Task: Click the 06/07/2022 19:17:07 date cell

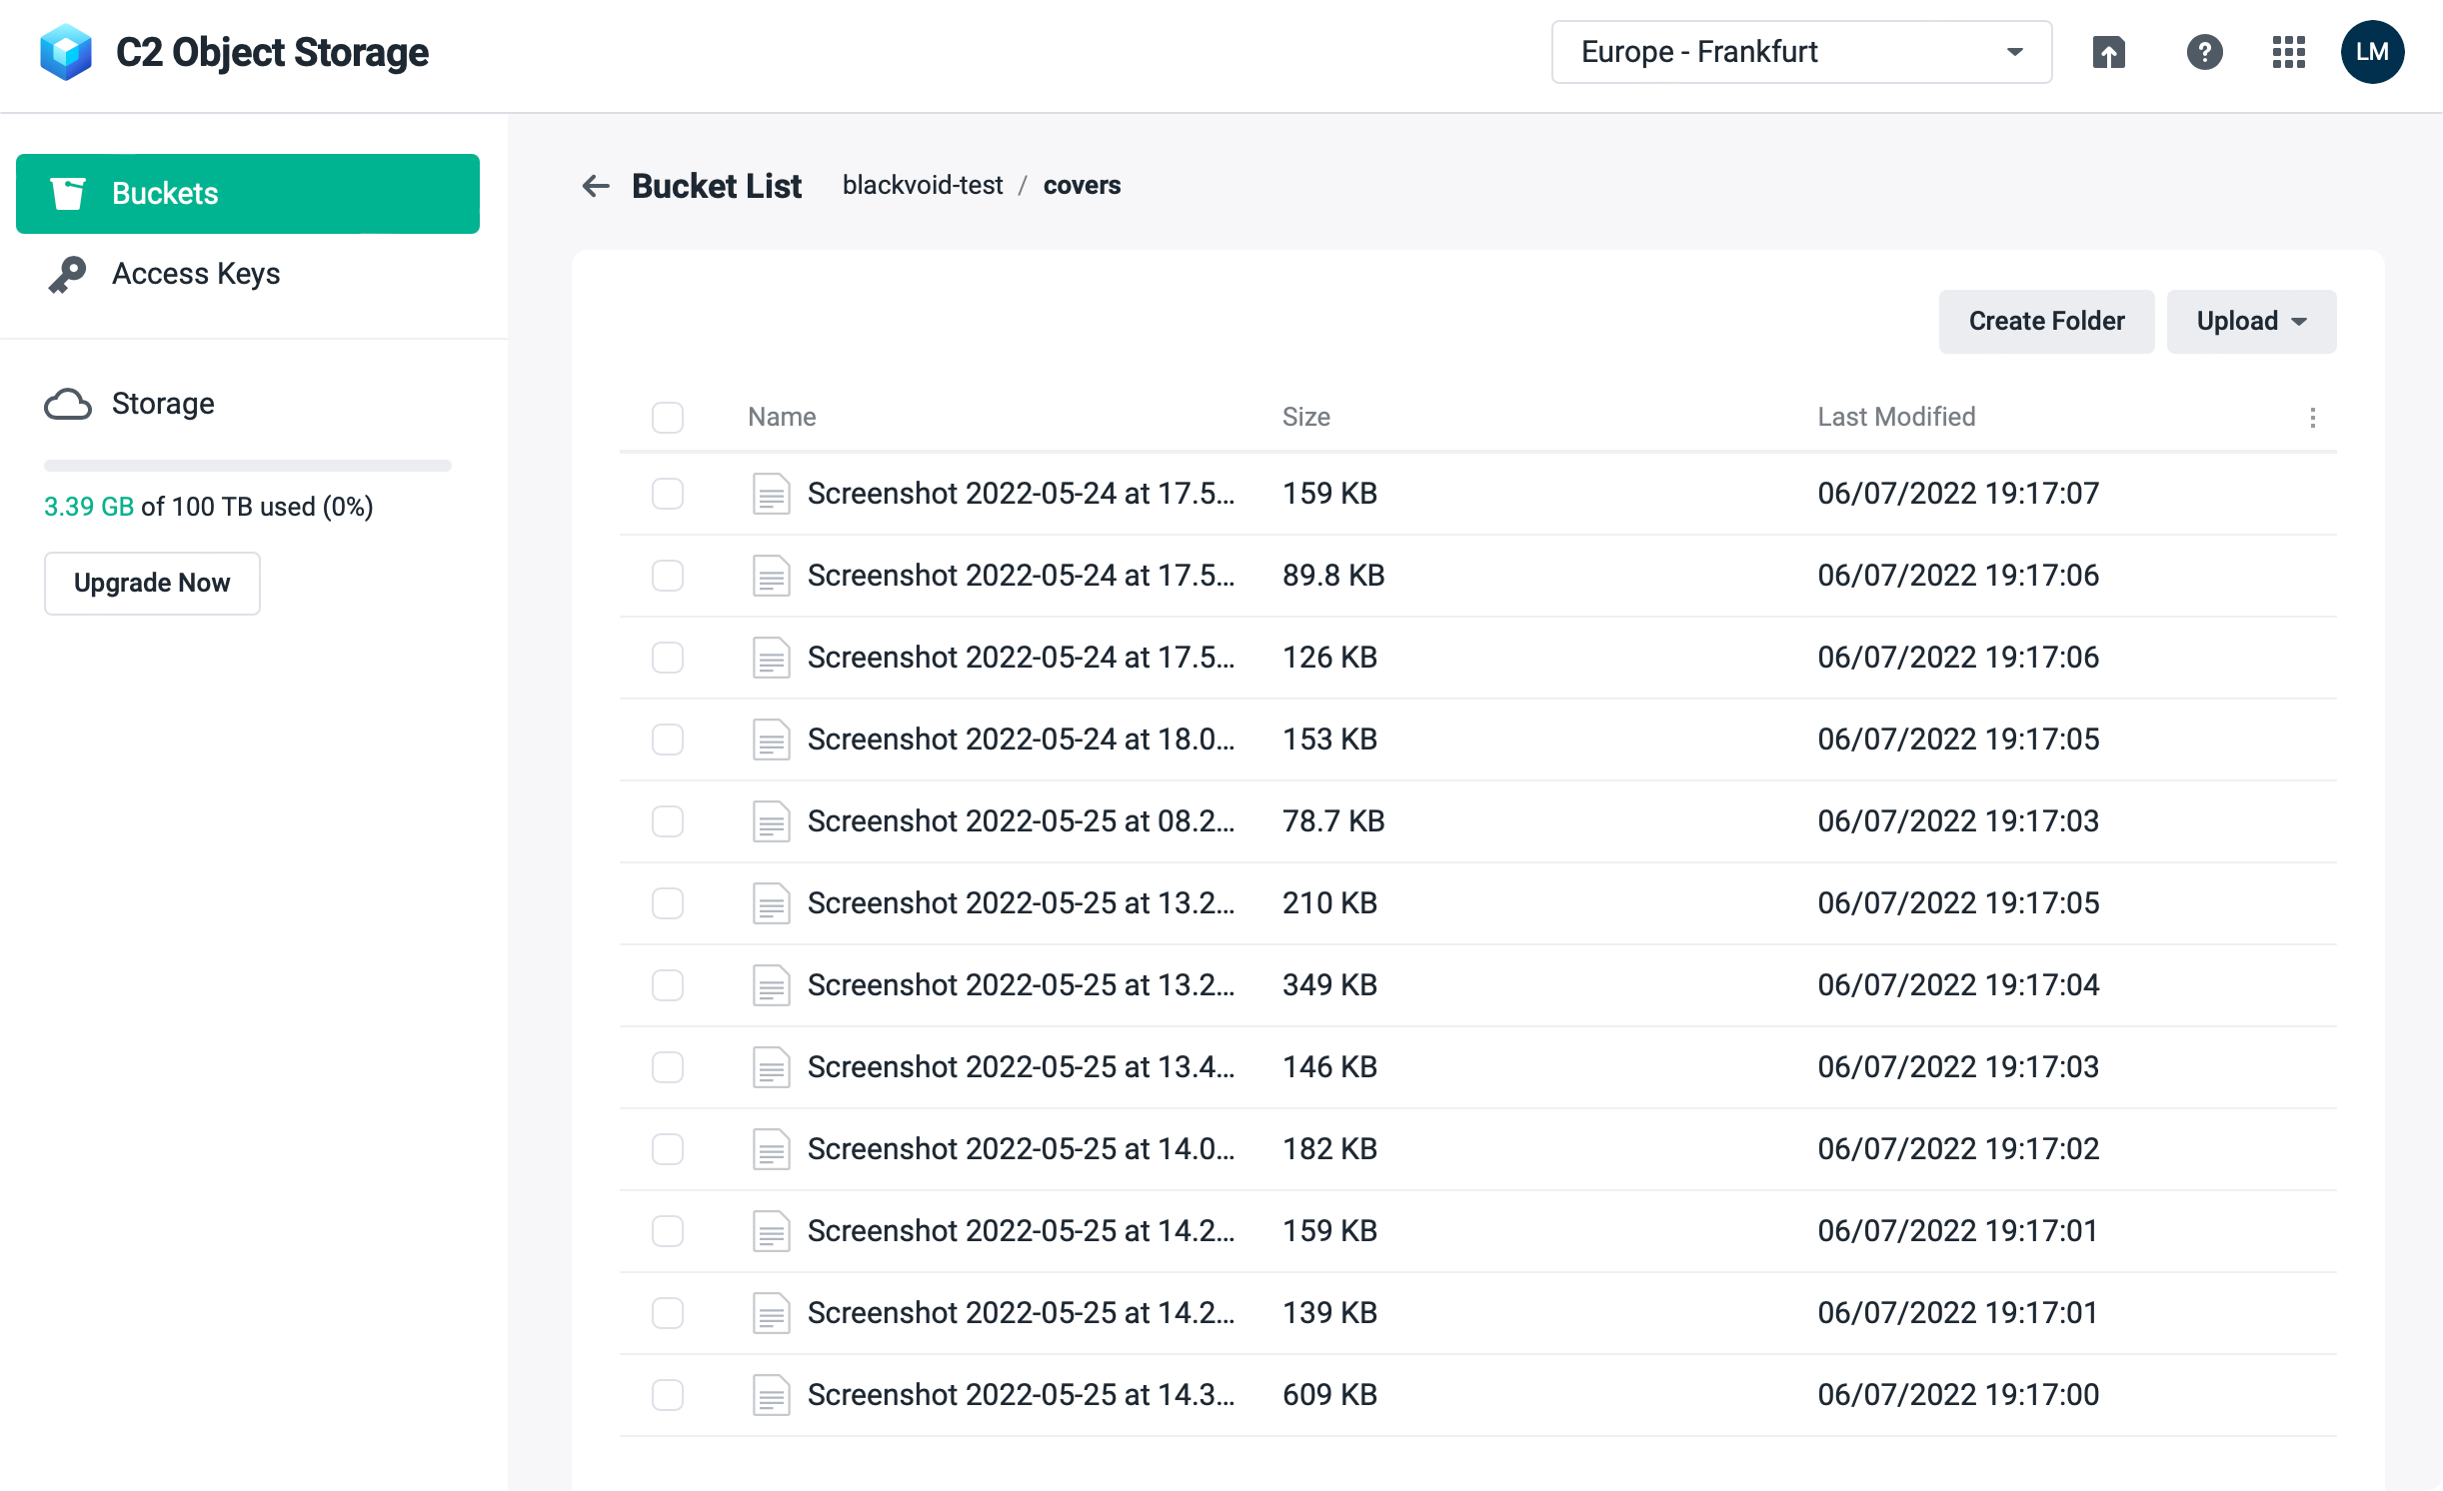Action: click(x=1958, y=494)
